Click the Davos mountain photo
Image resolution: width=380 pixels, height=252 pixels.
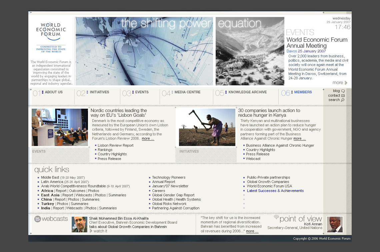pos(250,51)
